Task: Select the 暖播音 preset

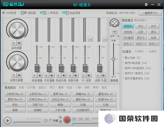Action: (128, 26)
